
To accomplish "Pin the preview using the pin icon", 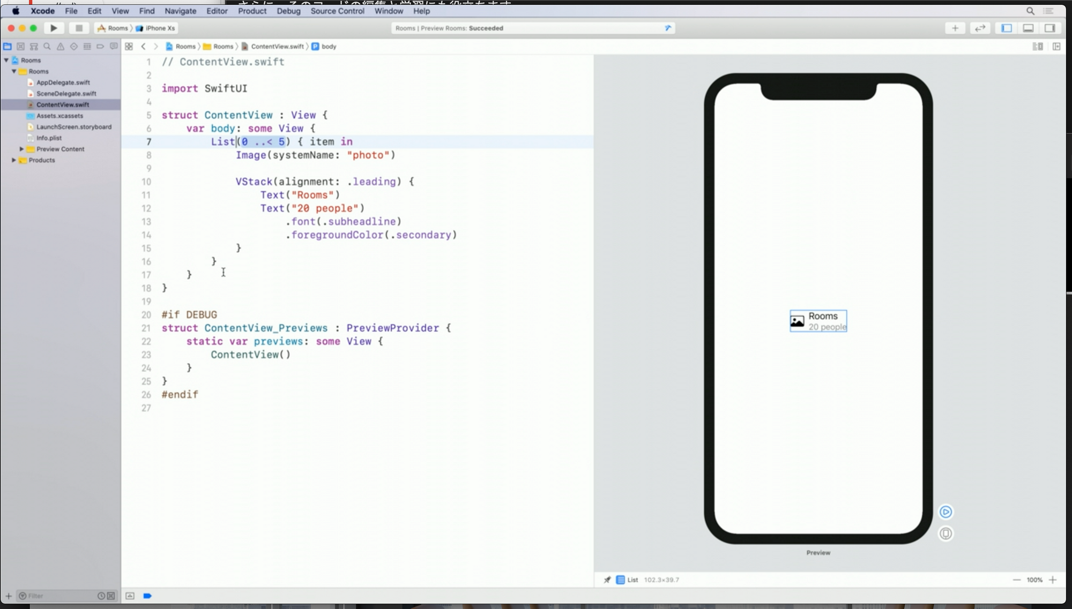I will pos(607,580).
